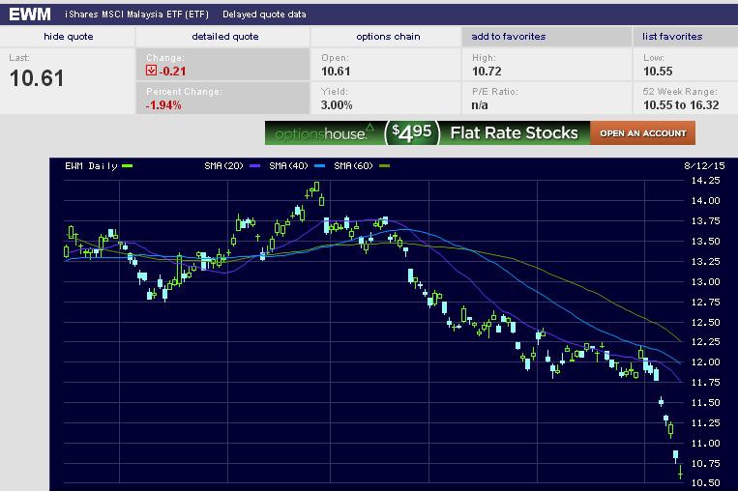
Task: Open the detailed quote link
Action: pos(225,37)
